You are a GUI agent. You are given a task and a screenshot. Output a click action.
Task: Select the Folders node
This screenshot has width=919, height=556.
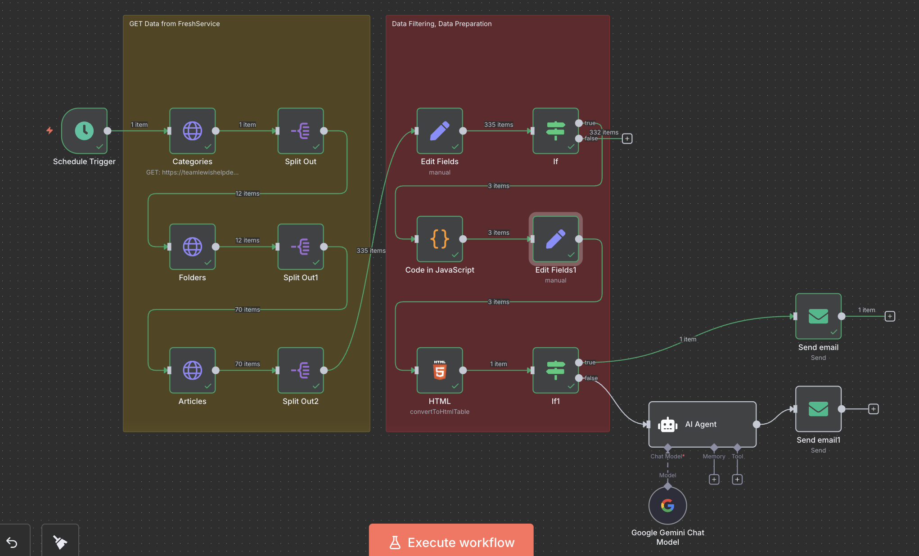(192, 247)
